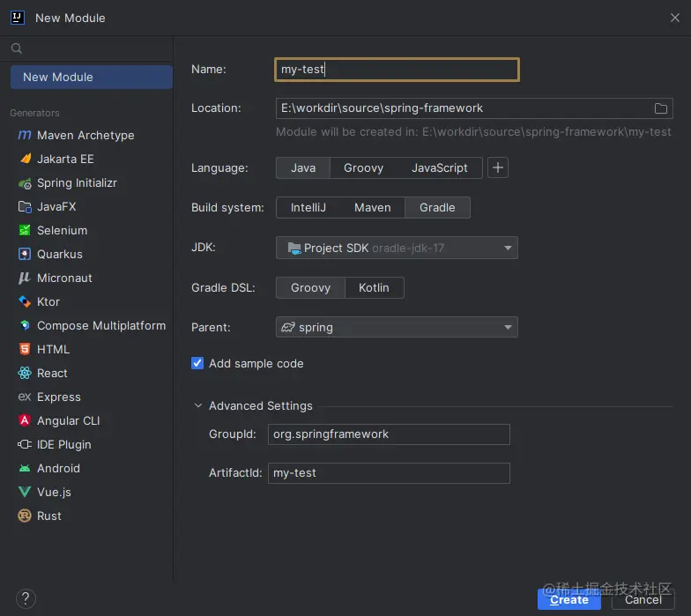This screenshot has width=691, height=616.
Task: Click the Create button
Action: coord(569,599)
